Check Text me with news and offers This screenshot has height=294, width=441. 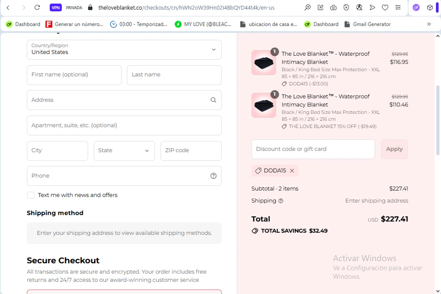(31, 195)
